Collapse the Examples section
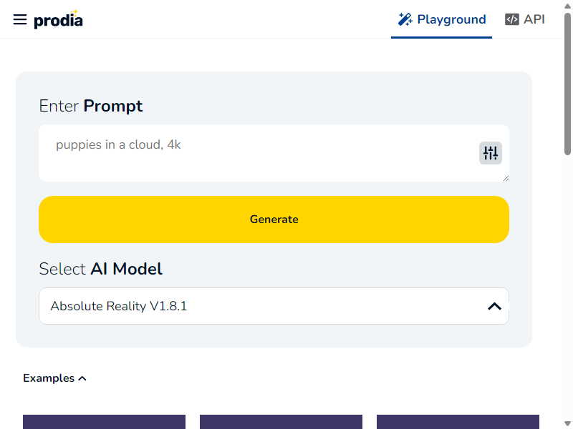The width and height of the screenshot is (573, 429). click(x=54, y=378)
